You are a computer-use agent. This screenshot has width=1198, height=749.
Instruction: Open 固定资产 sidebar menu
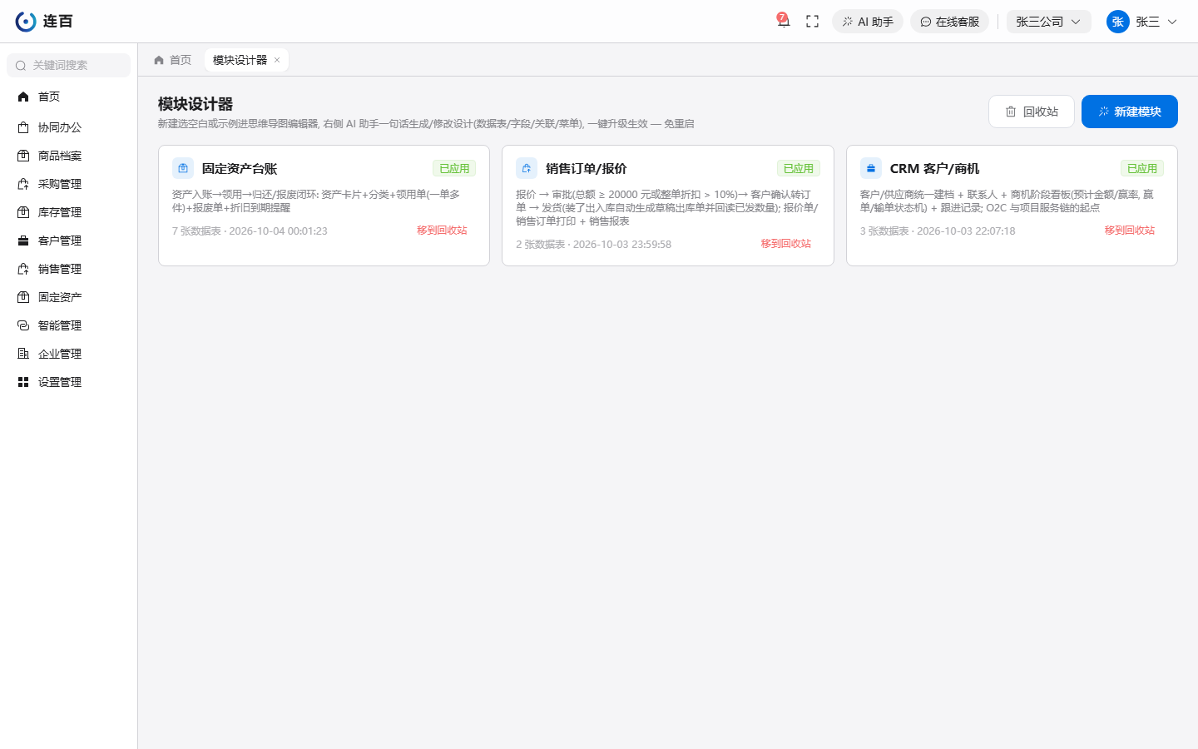pos(68,297)
